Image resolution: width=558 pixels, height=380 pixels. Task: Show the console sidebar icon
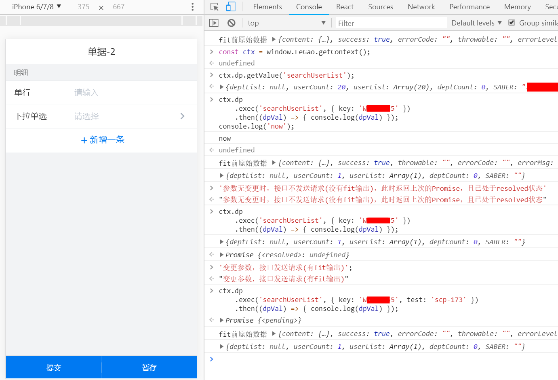coord(214,23)
